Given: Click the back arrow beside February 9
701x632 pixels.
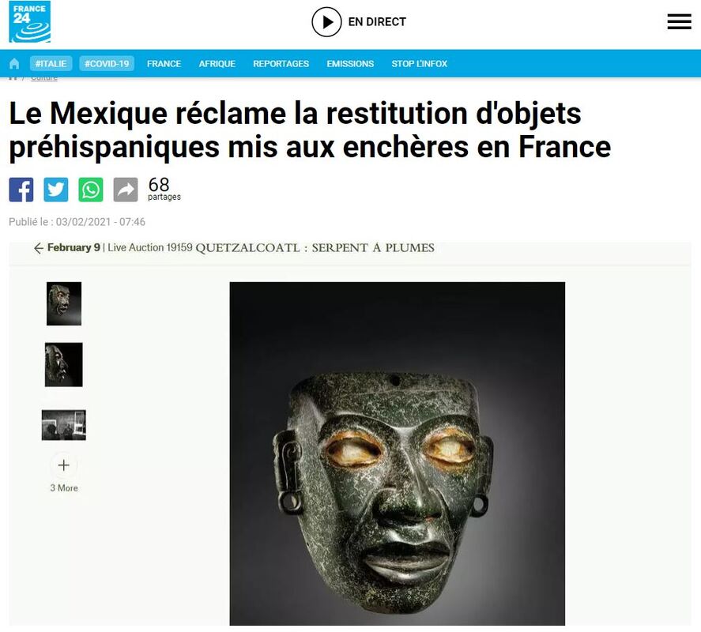Looking at the screenshot, I should pos(39,248).
